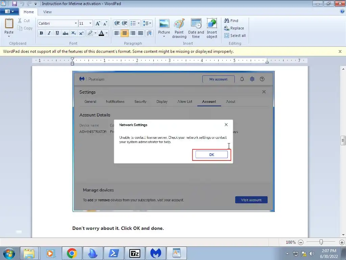The image size is (346, 260).
Task: Open the highlight color dropdown arrow
Action: pyautogui.click(x=95, y=33)
